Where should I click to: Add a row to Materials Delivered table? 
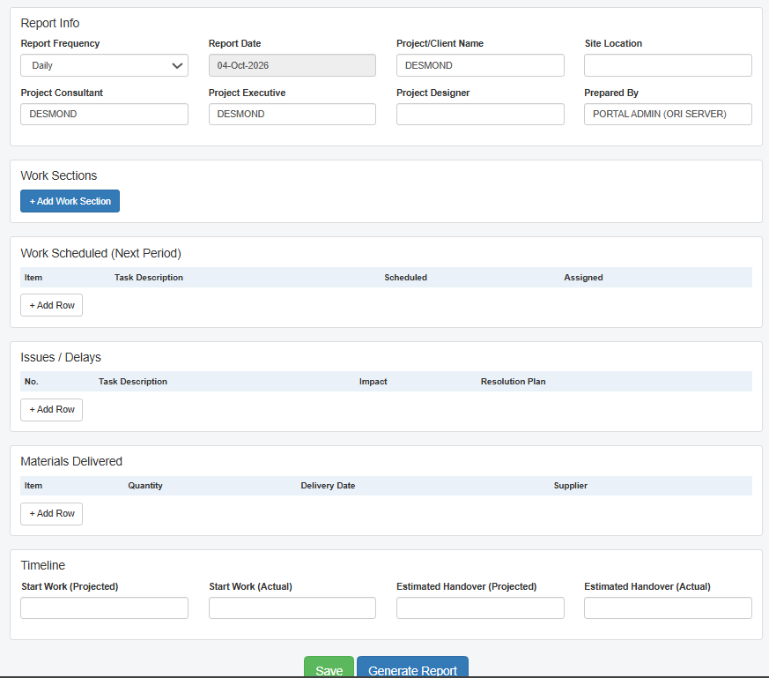(51, 513)
